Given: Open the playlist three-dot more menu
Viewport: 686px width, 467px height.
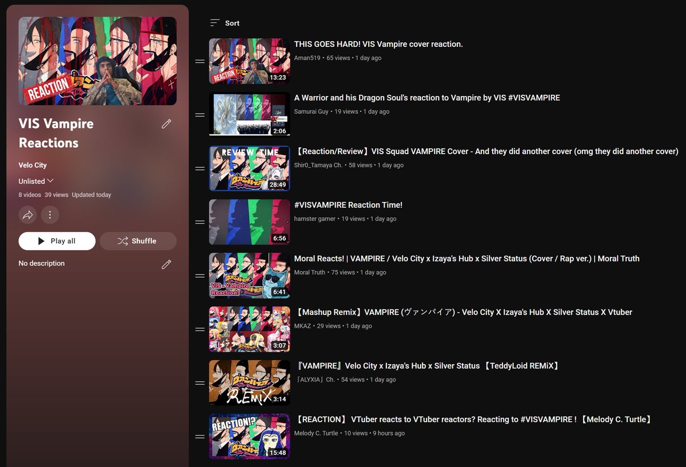Looking at the screenshot, I should (x=50, y=215).
